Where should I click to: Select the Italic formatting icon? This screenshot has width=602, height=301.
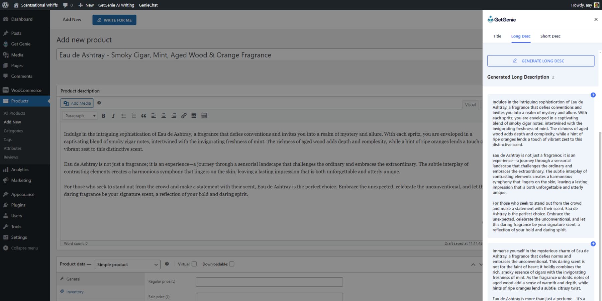(x=113, y=116)
